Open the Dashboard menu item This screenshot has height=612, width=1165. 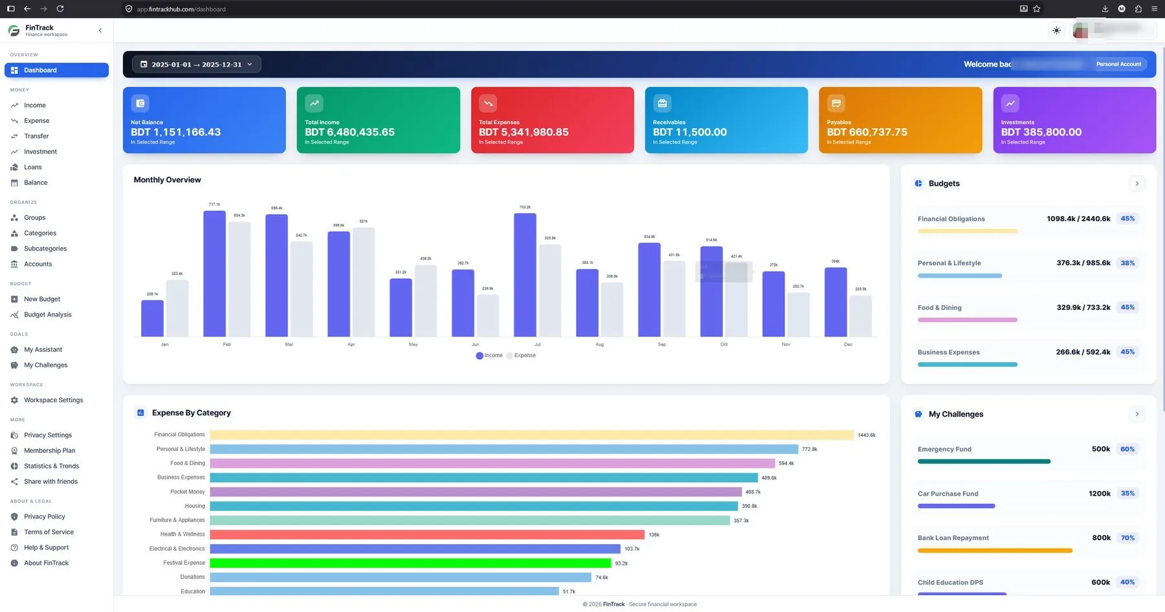click(56, 70)
